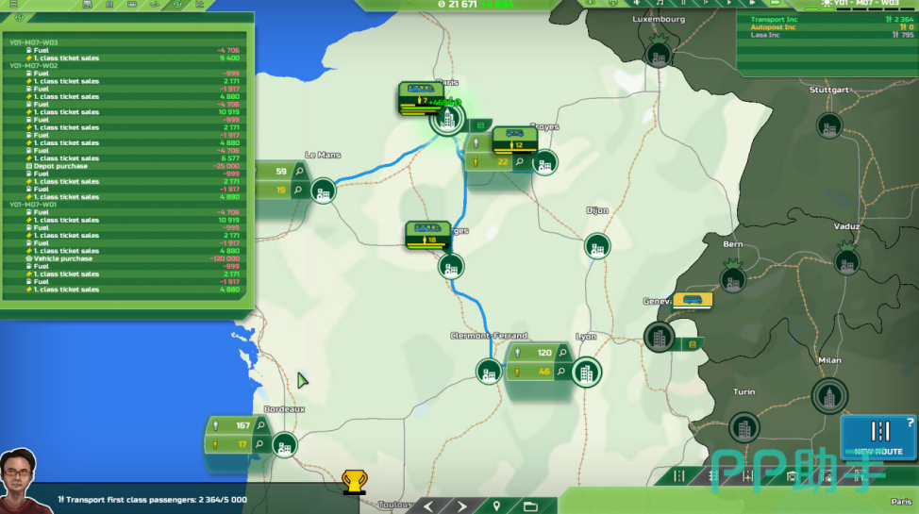The width and height of the screenshot is (919, 514).
Task: Select Autopost Inc in company ranking
Action: coord(773,27)
